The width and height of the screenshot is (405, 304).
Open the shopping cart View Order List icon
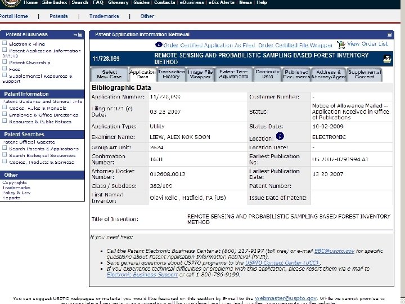pyautogui.click(x=341, y=44)
